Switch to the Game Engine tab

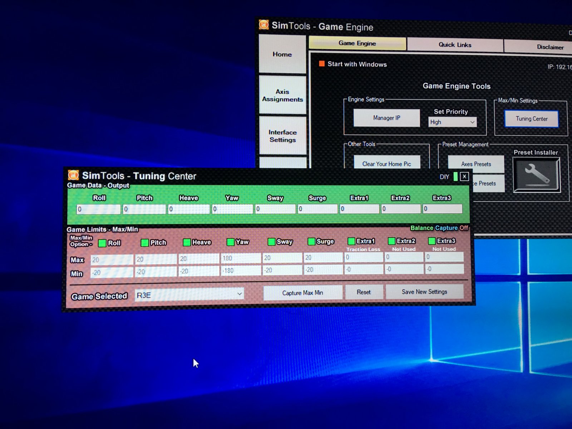357,43
